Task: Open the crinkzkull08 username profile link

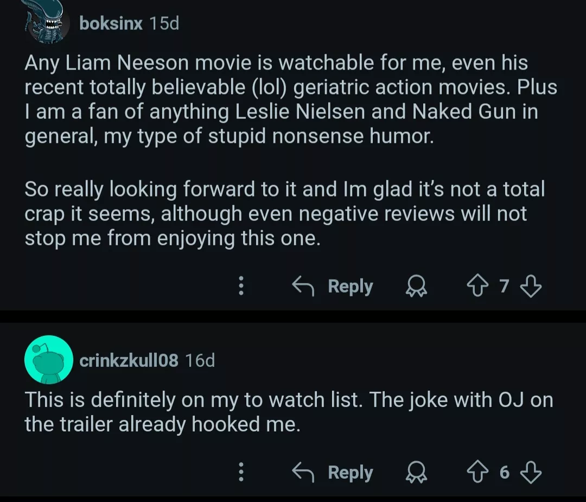Action: (129, 360)
